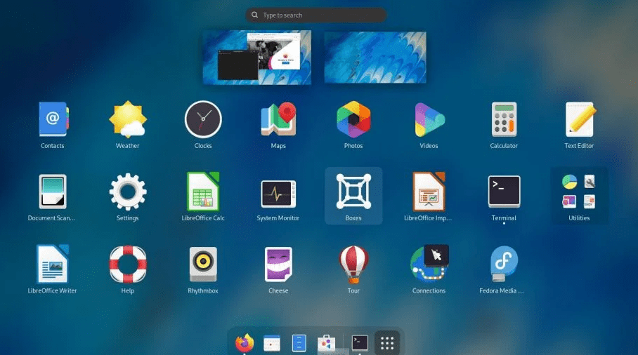638x355 pixels.
Task: Launch Software store from the dash
Action: (x=326, y=343)
